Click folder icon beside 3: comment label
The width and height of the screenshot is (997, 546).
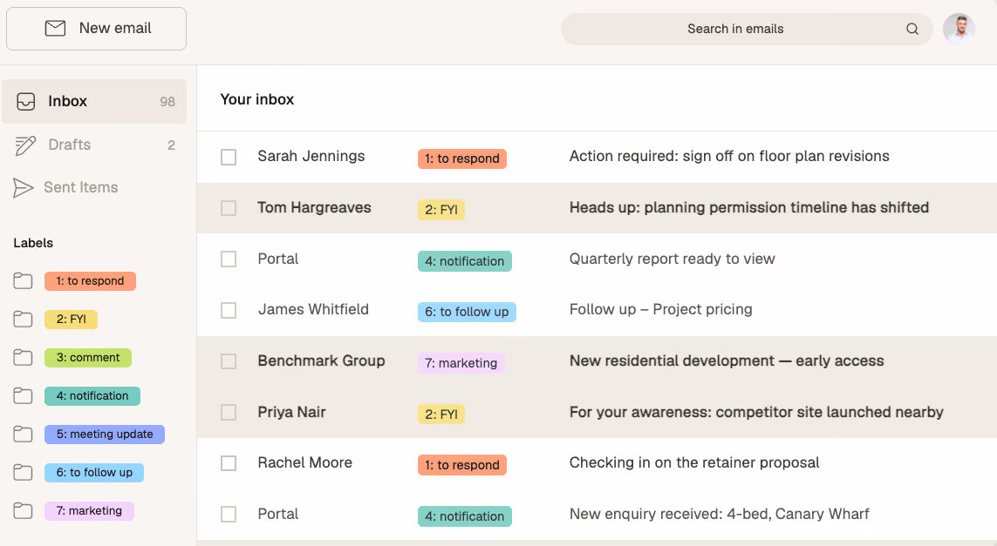[23, 357]
